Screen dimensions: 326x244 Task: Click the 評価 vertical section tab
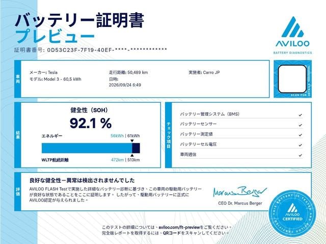point(18,192)
